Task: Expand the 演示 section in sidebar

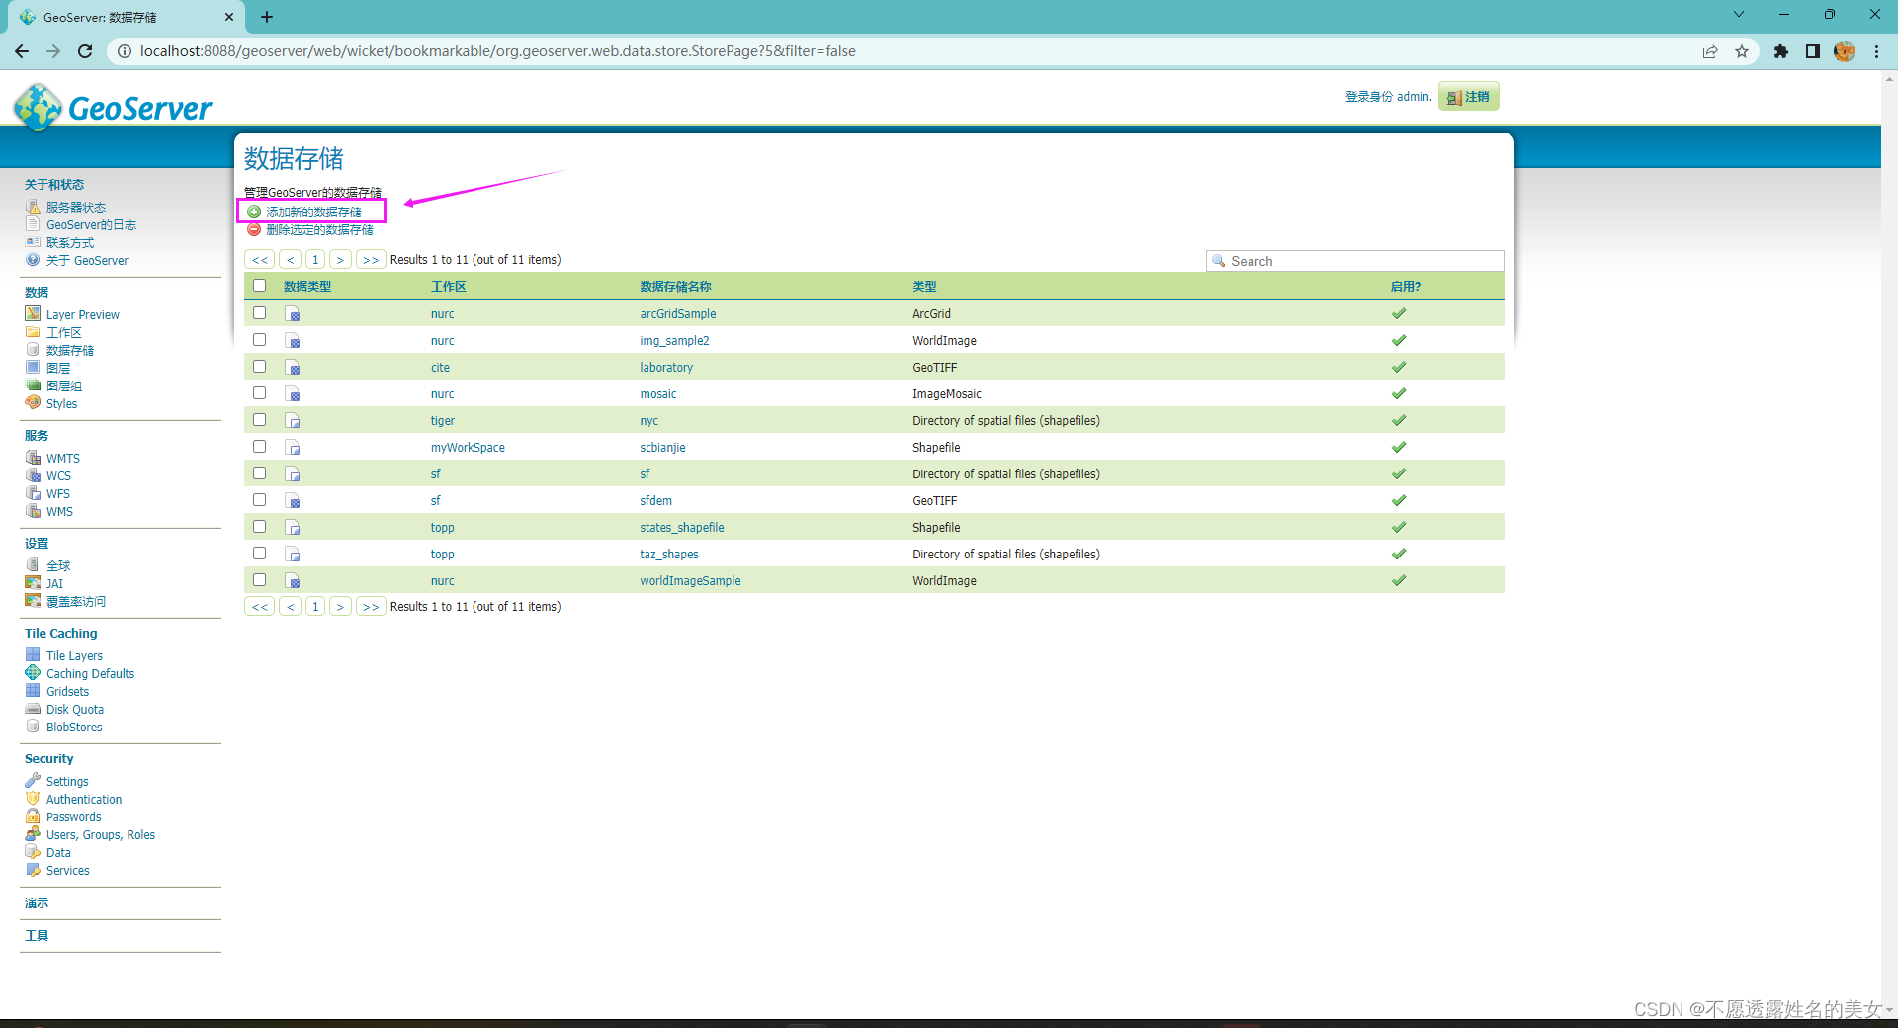Action: point(37,903)
